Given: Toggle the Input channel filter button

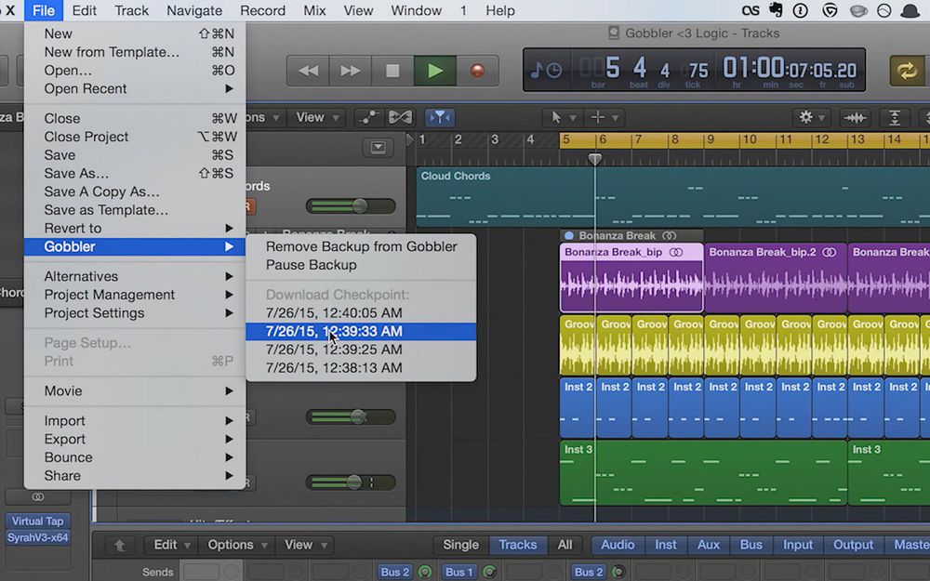Looking at the screenshot, I should click(798, 545).
